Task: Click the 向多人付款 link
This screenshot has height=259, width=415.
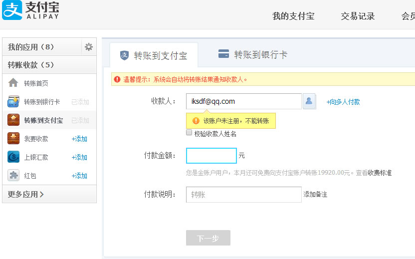Action: pos(343,102)
